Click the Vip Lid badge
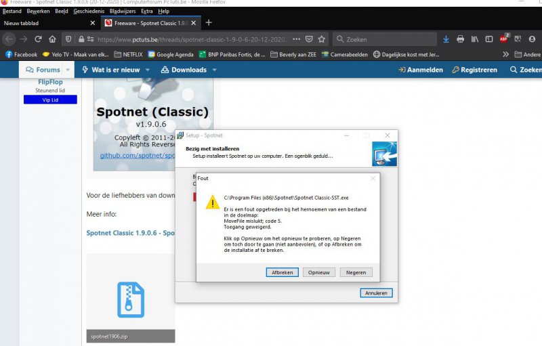542x346 pixels. [50, 100]
